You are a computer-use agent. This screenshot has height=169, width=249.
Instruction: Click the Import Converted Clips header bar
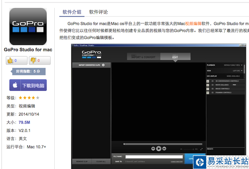(91, 65)
